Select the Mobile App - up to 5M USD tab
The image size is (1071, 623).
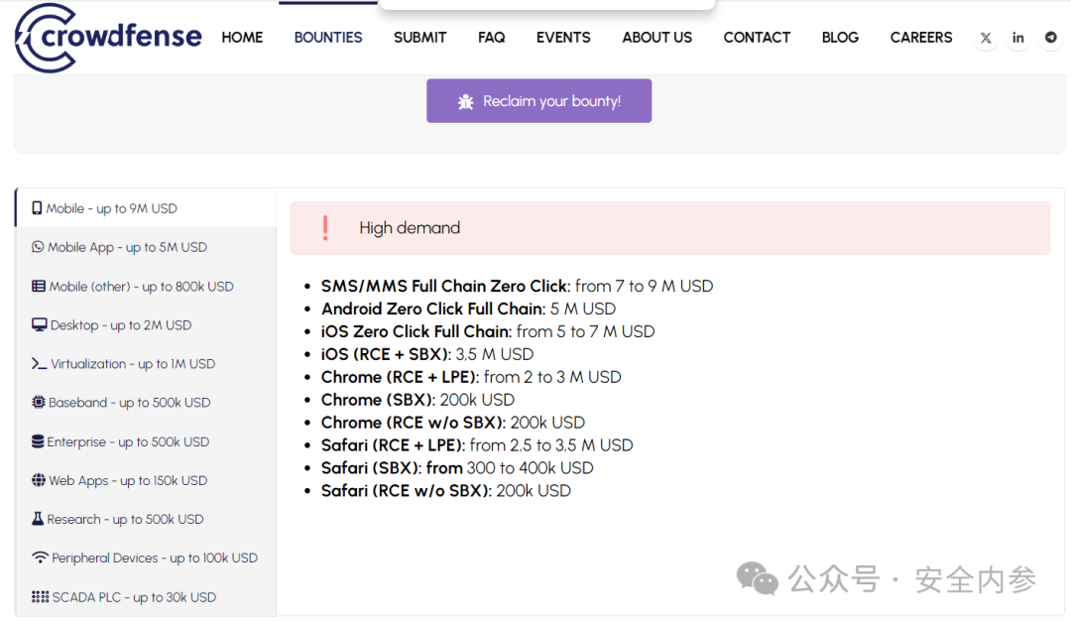coord(146,247)
